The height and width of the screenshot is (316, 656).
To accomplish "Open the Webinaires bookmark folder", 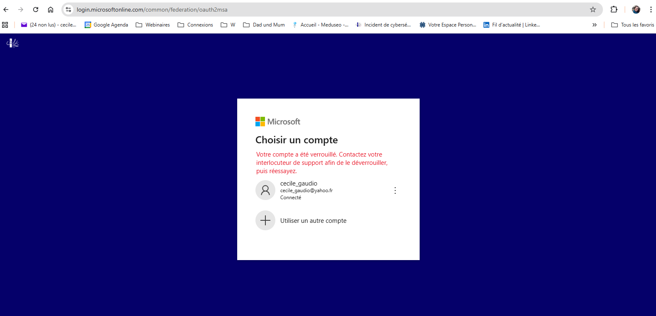I will (153, 25).
